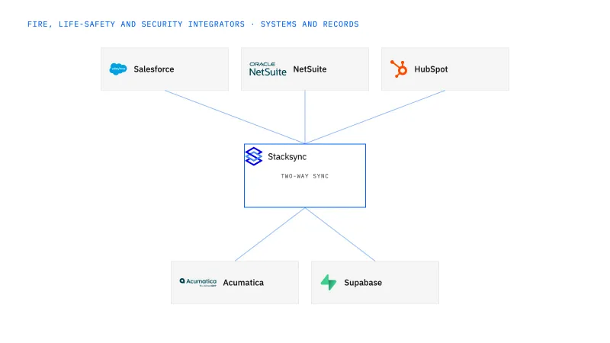This screenshot has height=343, width=610.
Task: Click the TWO-WAY SYNC caption
Action: tap(304, 176)
